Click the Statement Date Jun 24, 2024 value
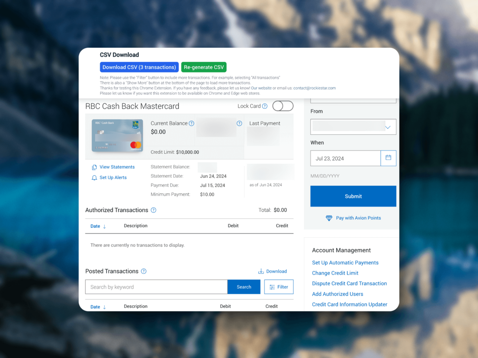The image size is (478, 358). click(213, 176)
